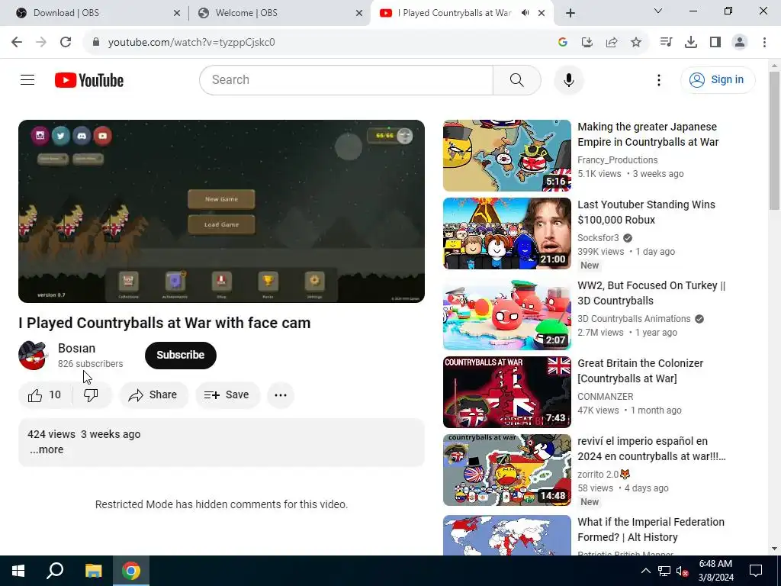Click the search magnifier button

tap(516, 79)
